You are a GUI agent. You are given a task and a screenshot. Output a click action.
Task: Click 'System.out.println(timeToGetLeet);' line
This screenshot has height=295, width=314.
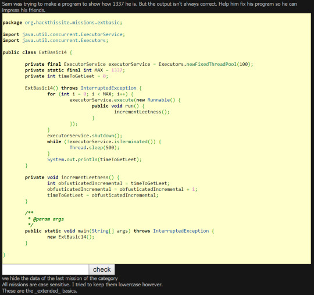(94, 159)
